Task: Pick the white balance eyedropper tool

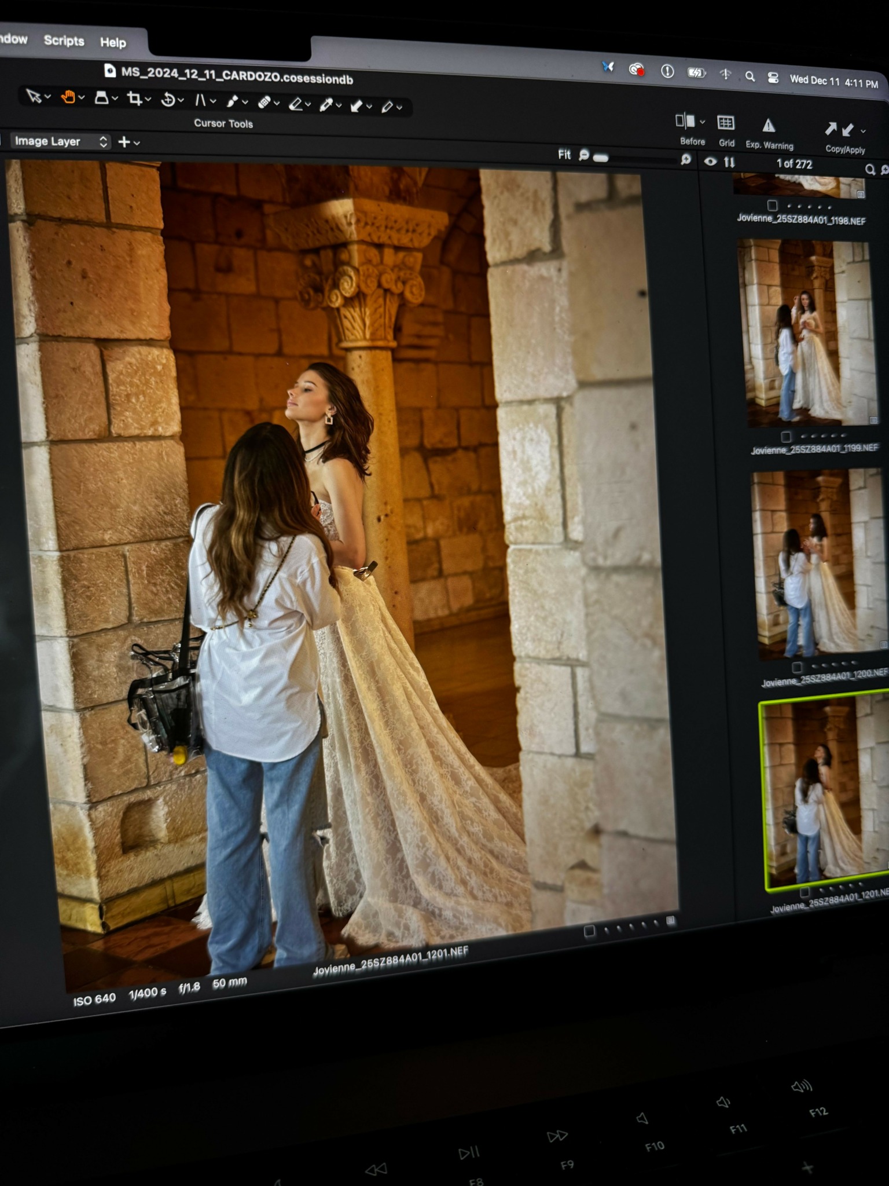Action: pyautogui.click(x=326, y=105)
